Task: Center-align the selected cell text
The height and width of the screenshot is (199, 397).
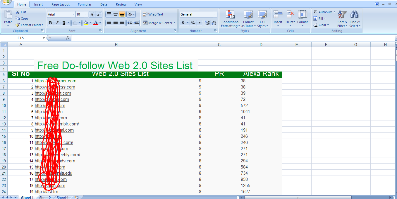Action: (115, 23)
